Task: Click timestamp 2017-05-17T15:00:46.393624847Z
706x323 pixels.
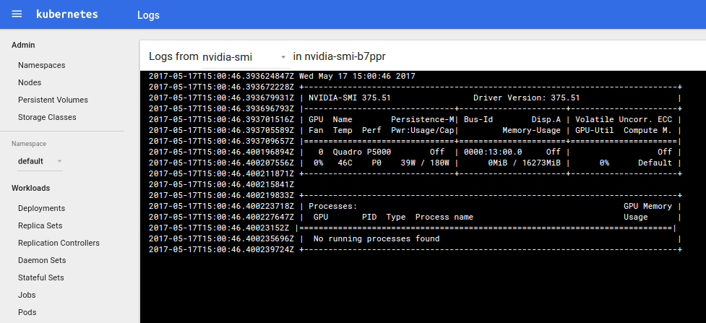Action: 222,76
